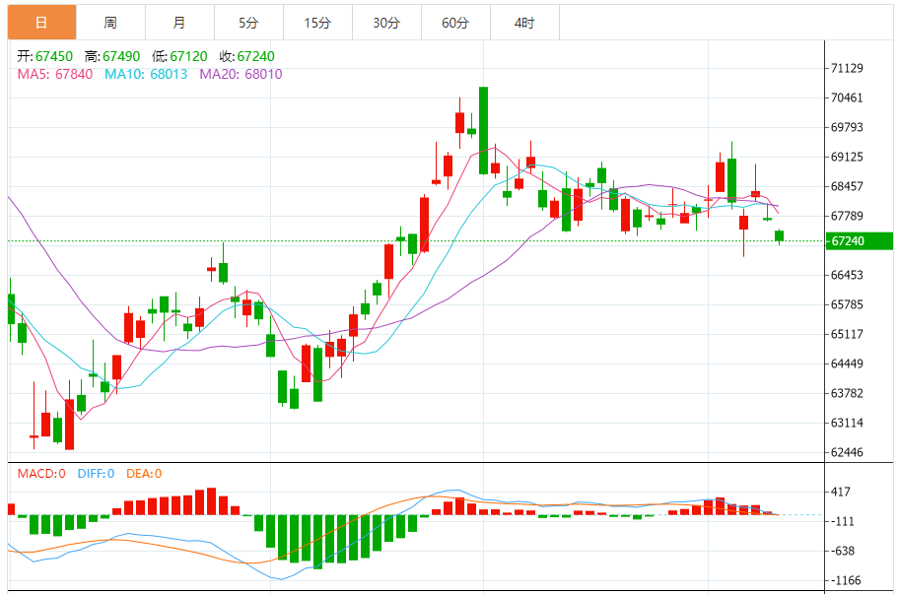This screenshot has width=899, height=594.
Task: Click the DEA:0 indicator label
Action: [144, 474]
